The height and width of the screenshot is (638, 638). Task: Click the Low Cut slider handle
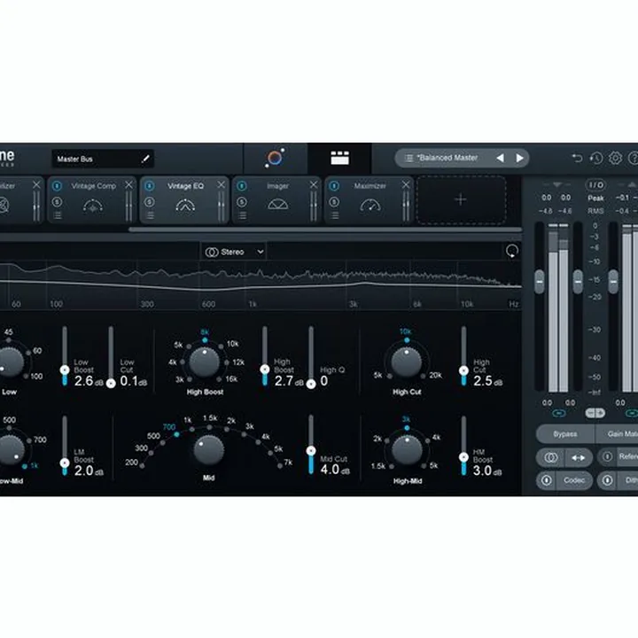(x=111, y=384)
